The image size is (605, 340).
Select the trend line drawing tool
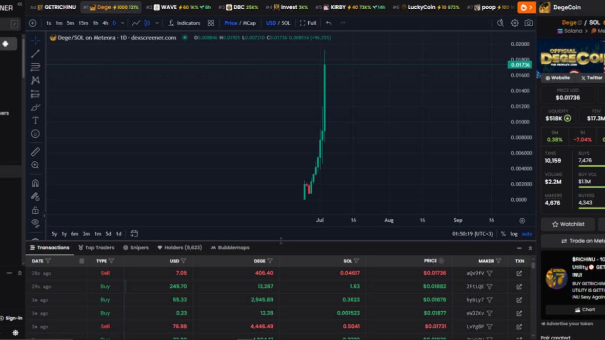[35, 54]
